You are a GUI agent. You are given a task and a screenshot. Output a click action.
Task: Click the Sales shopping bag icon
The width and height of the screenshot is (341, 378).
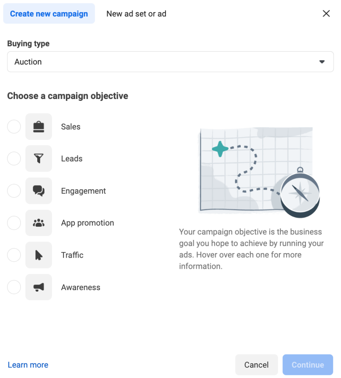(39, 127)
